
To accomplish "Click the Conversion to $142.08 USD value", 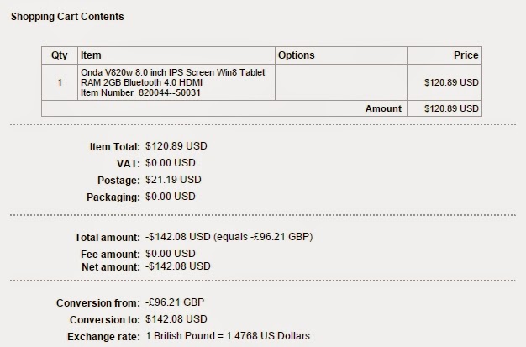I will click(x=176, y=318).
